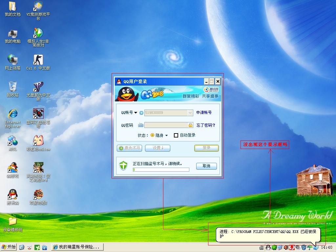Screen dimensions: 336x252
Task: Click green quick launch icon
Action: [37, 247]
